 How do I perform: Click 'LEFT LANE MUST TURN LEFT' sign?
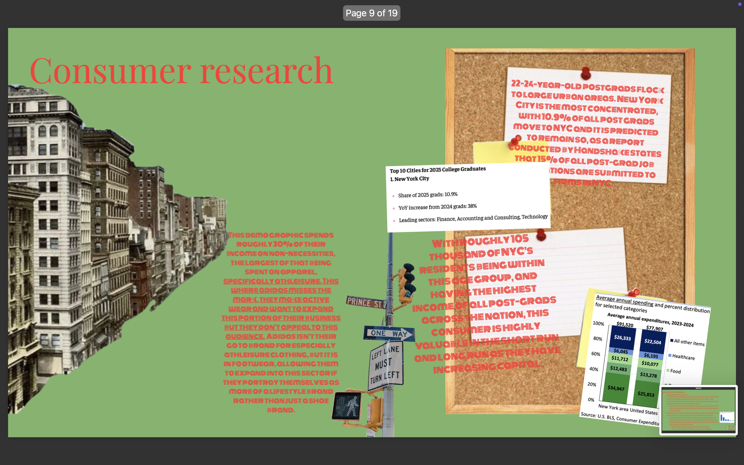click(x=385, y=365)
